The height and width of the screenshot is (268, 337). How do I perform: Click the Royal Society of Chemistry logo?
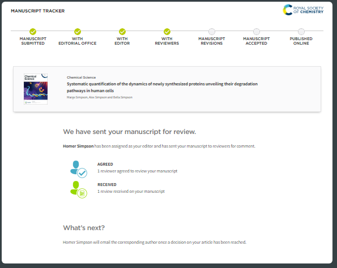coord(303,10)
